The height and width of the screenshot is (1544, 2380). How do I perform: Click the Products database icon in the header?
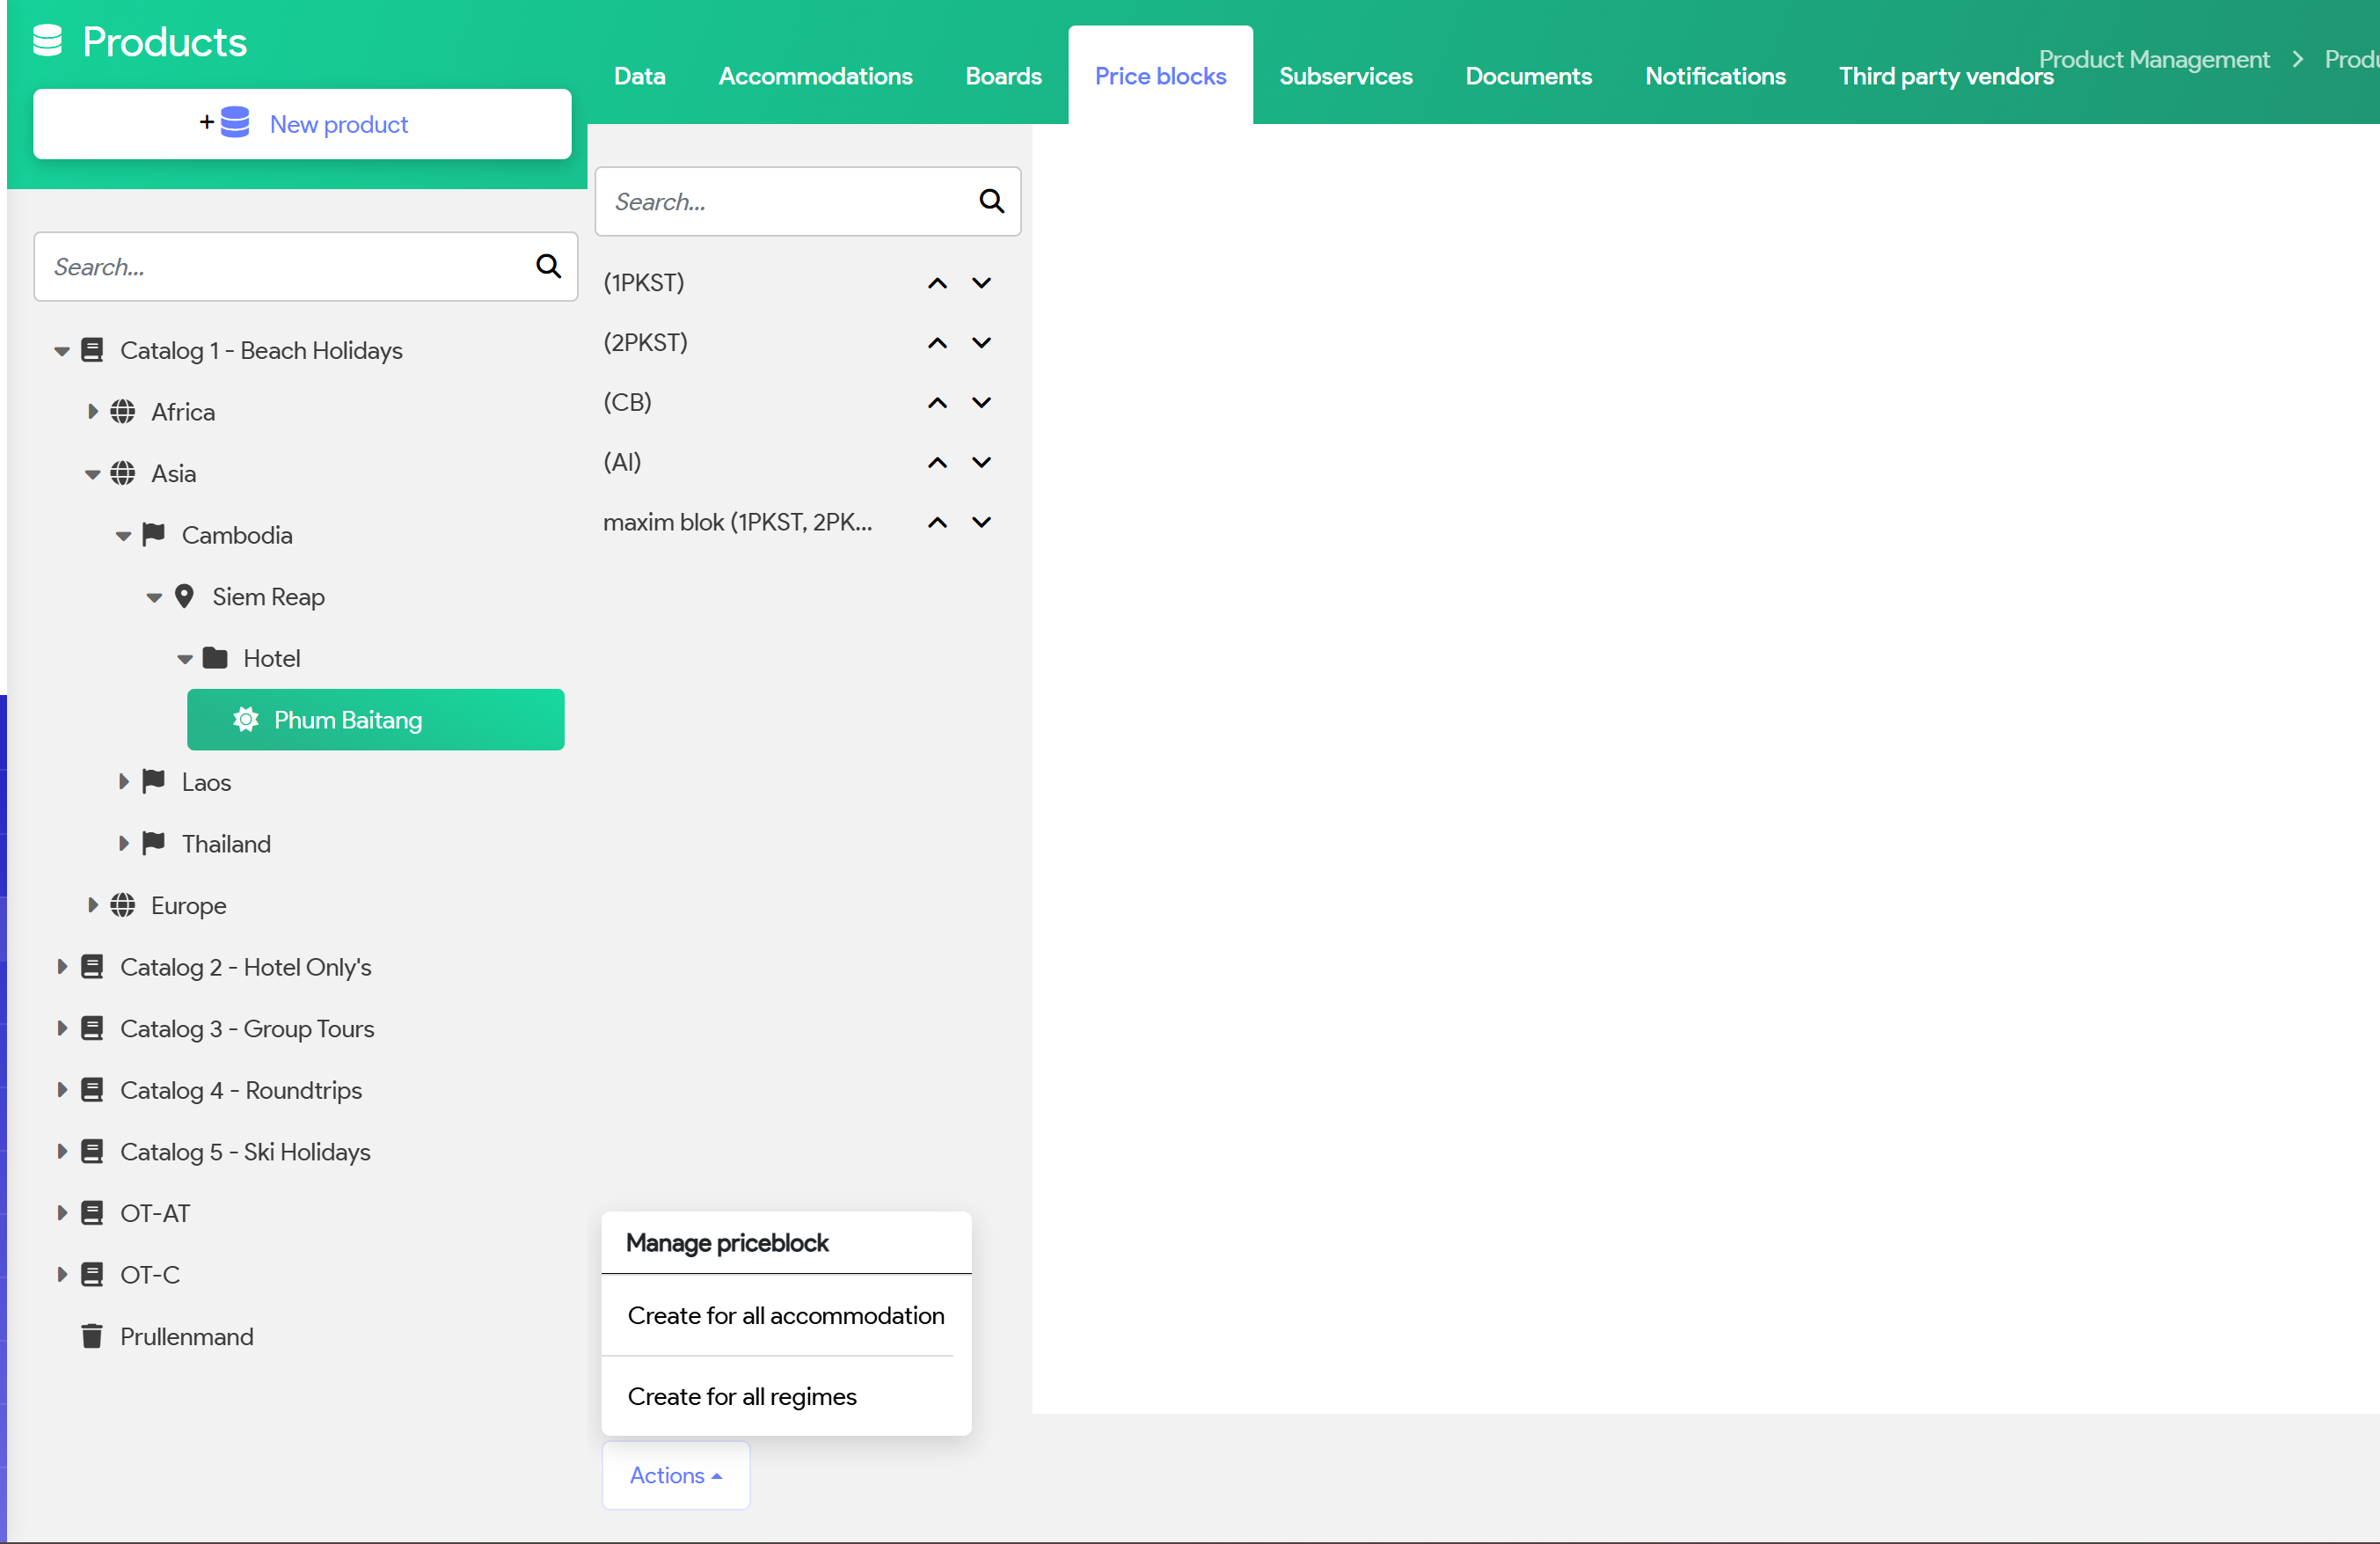tap(47, 41)
